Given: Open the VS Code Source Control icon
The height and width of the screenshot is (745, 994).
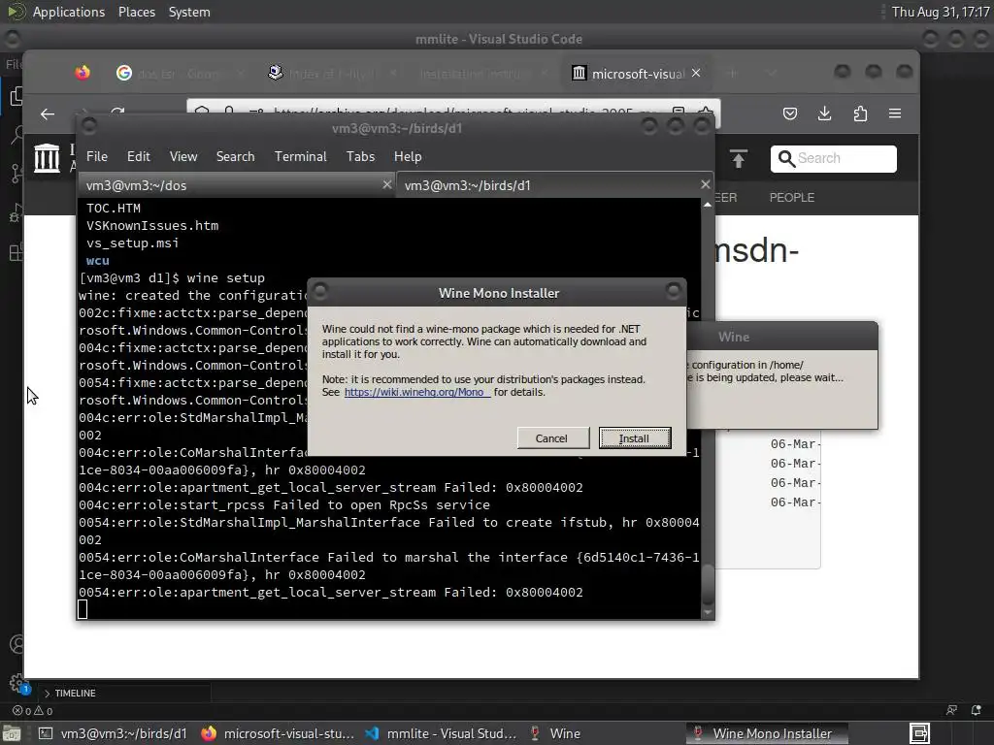Looking at the screenshot, I should click(x=17, y=173).
